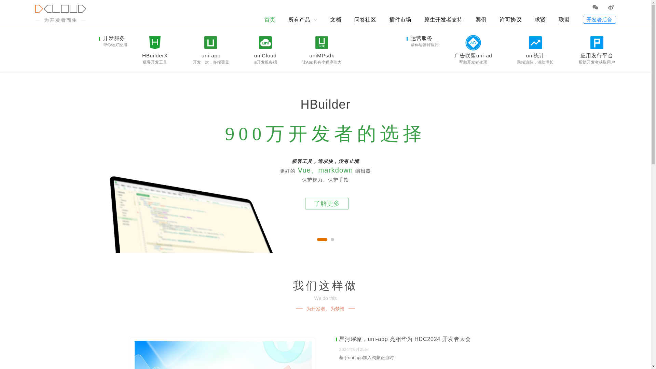Select the second carousel slide indicator
The width and height of the screenshot is (656, 369).
(332, 240)
